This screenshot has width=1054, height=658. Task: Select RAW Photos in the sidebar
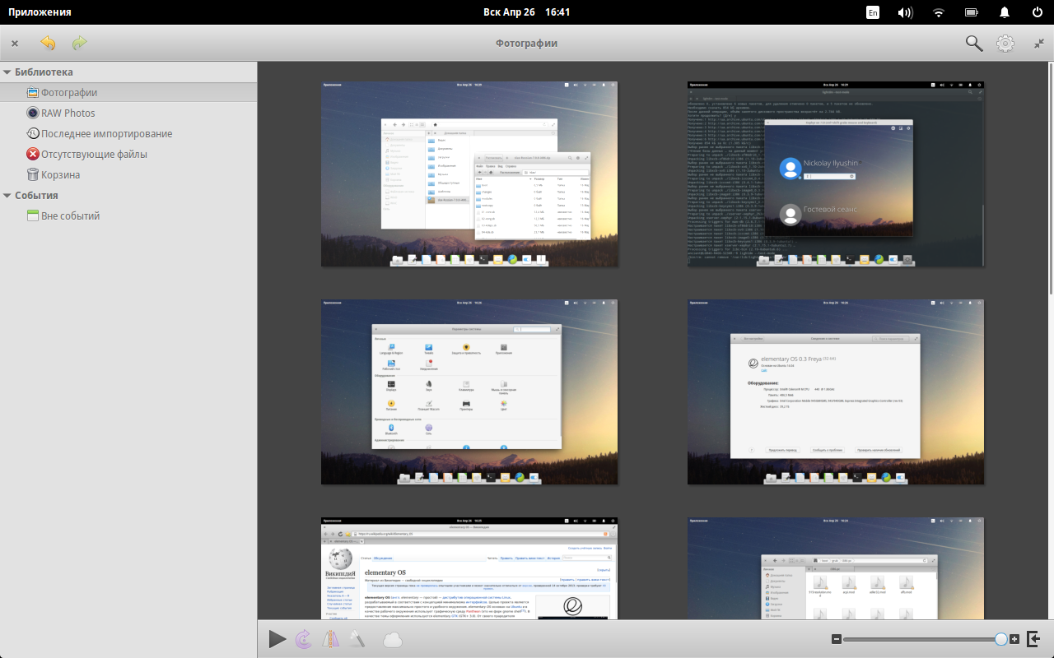[x=68, y=114]
